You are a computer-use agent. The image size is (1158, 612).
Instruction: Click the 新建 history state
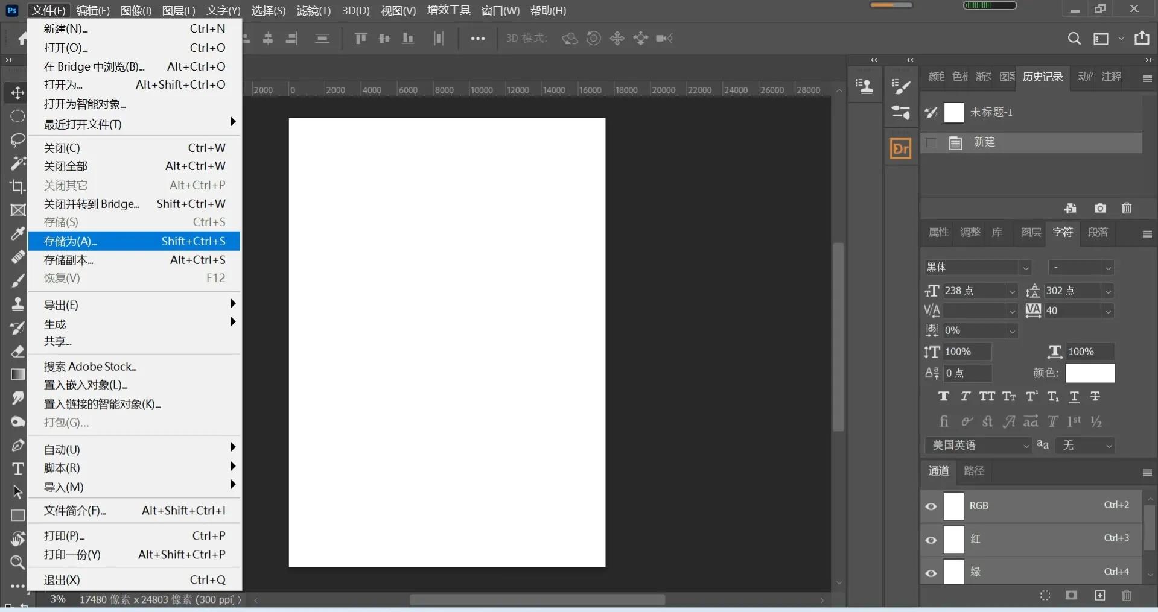point(984,142)
